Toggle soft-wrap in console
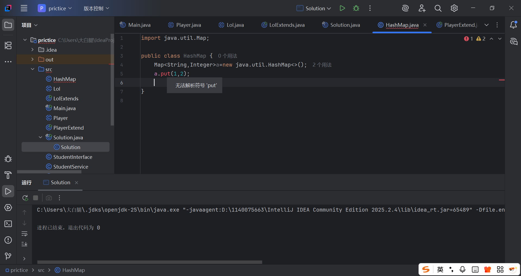Viewport: 521px width, 276px height. click(x=24, y=234)
